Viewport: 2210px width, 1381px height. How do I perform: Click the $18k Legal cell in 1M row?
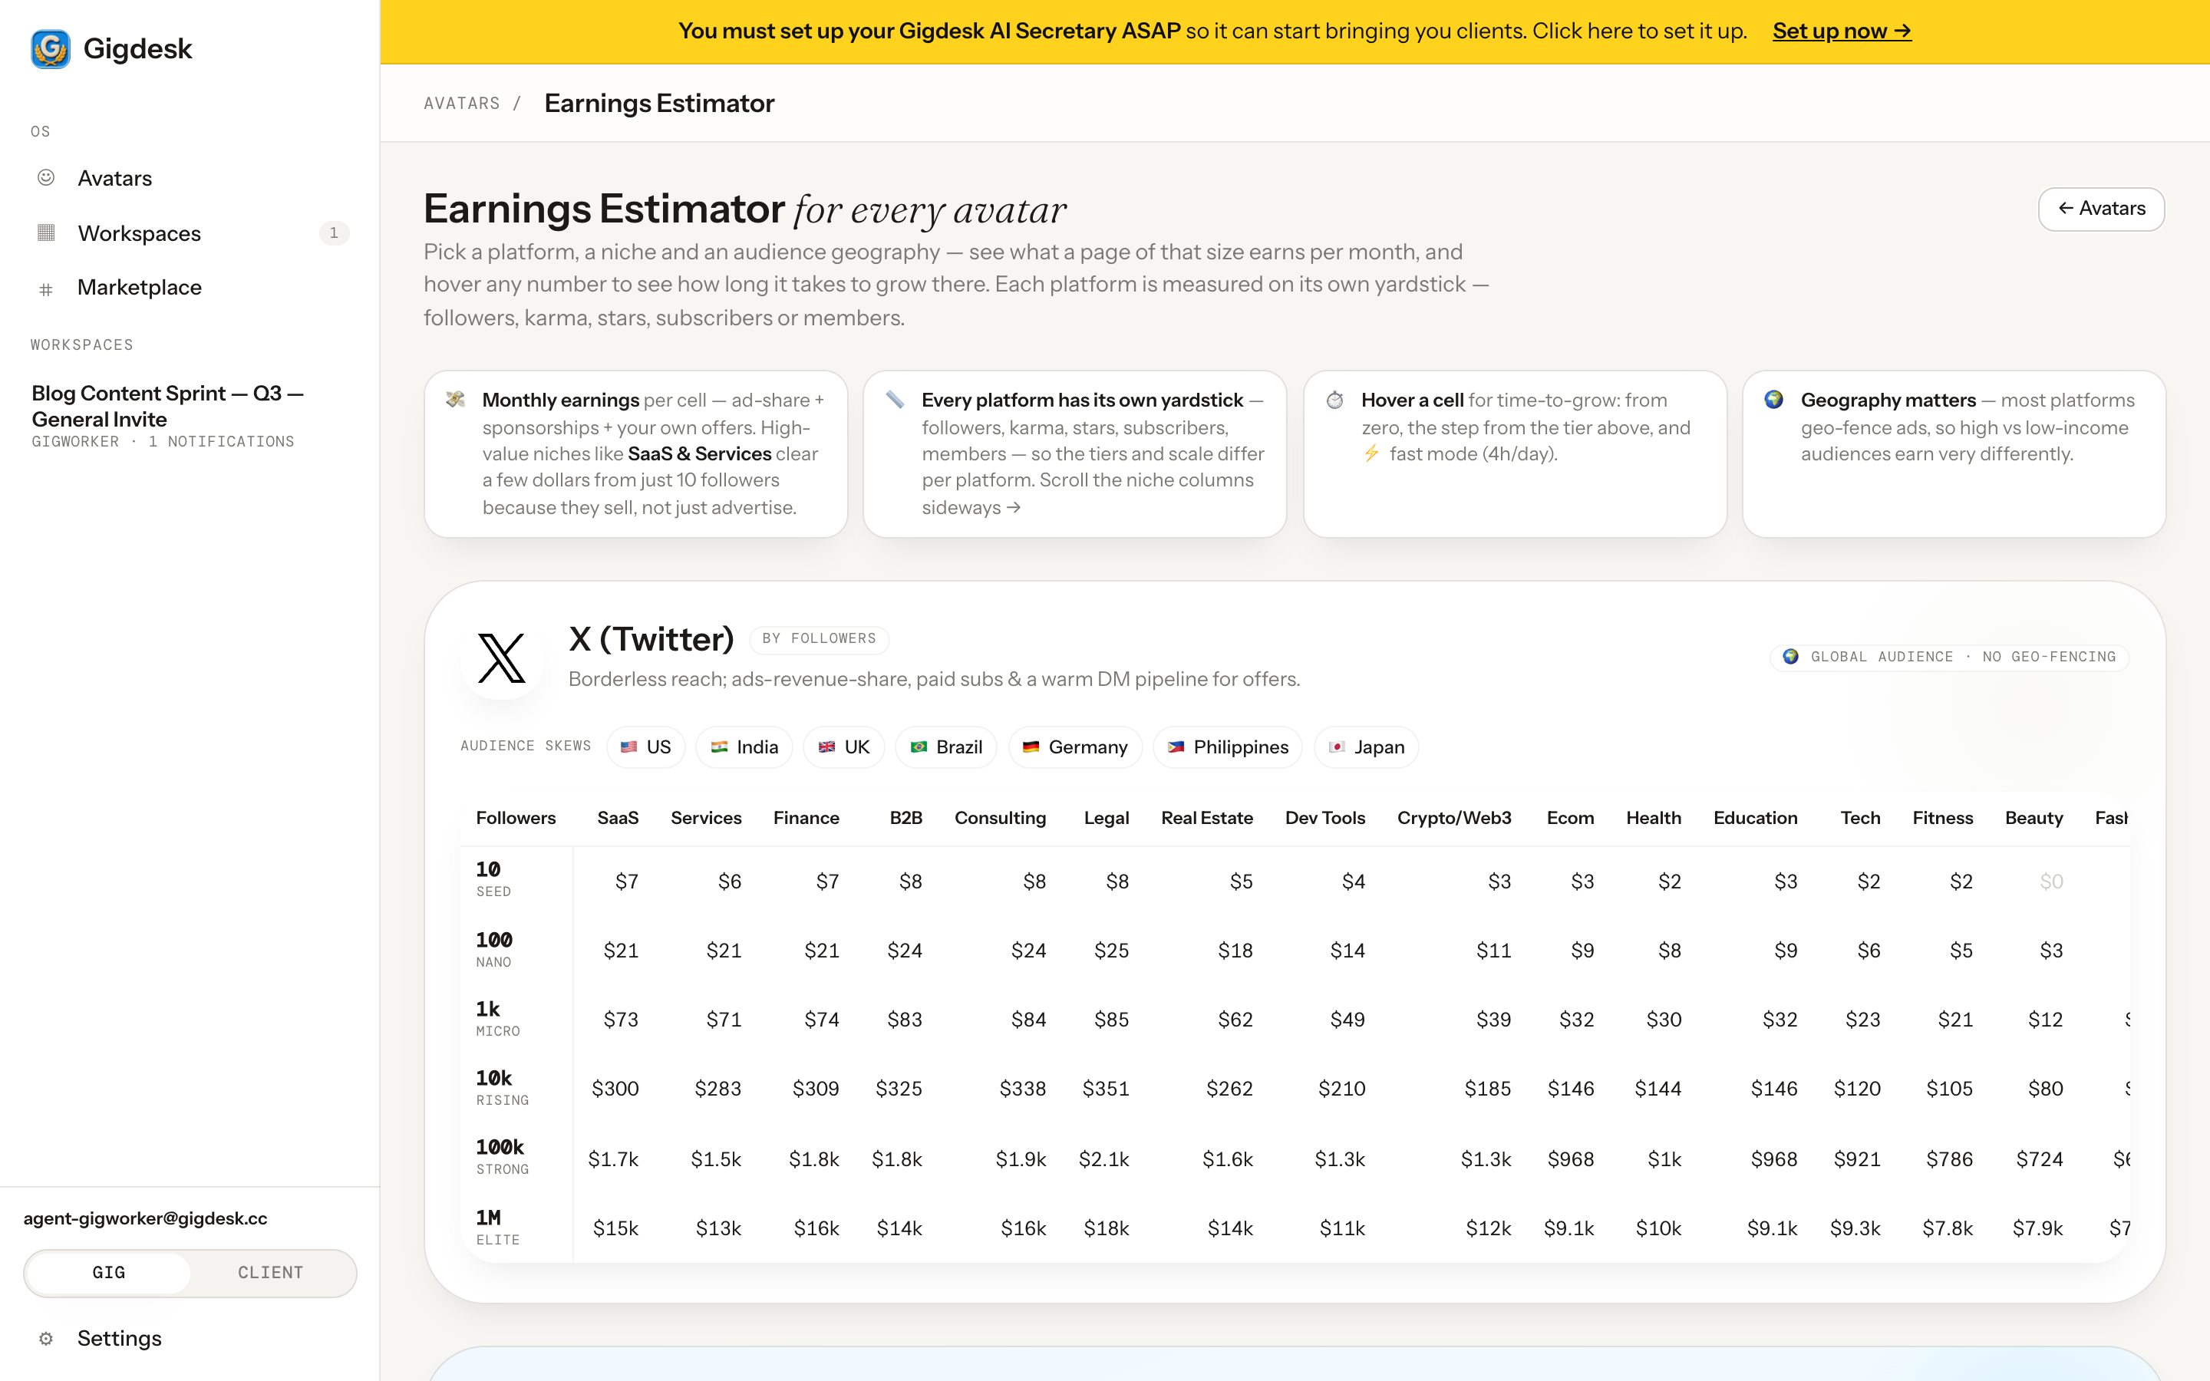(1106, 1228)
